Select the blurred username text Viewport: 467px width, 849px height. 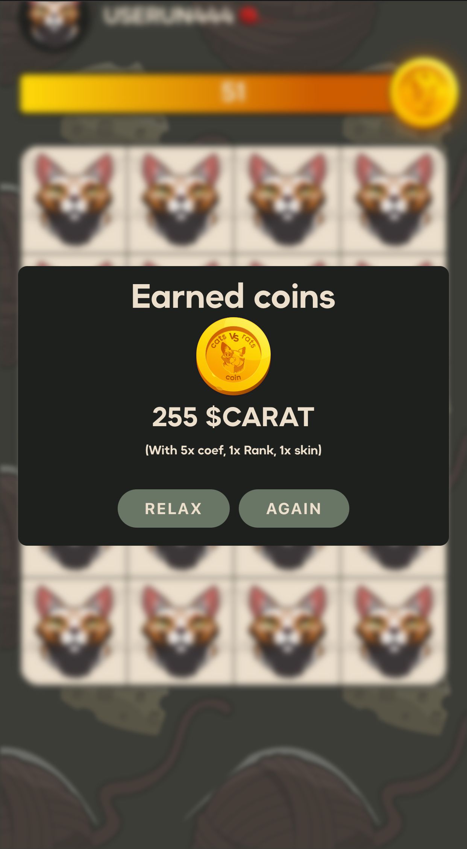pyautogui.click(x=168, y=17)
